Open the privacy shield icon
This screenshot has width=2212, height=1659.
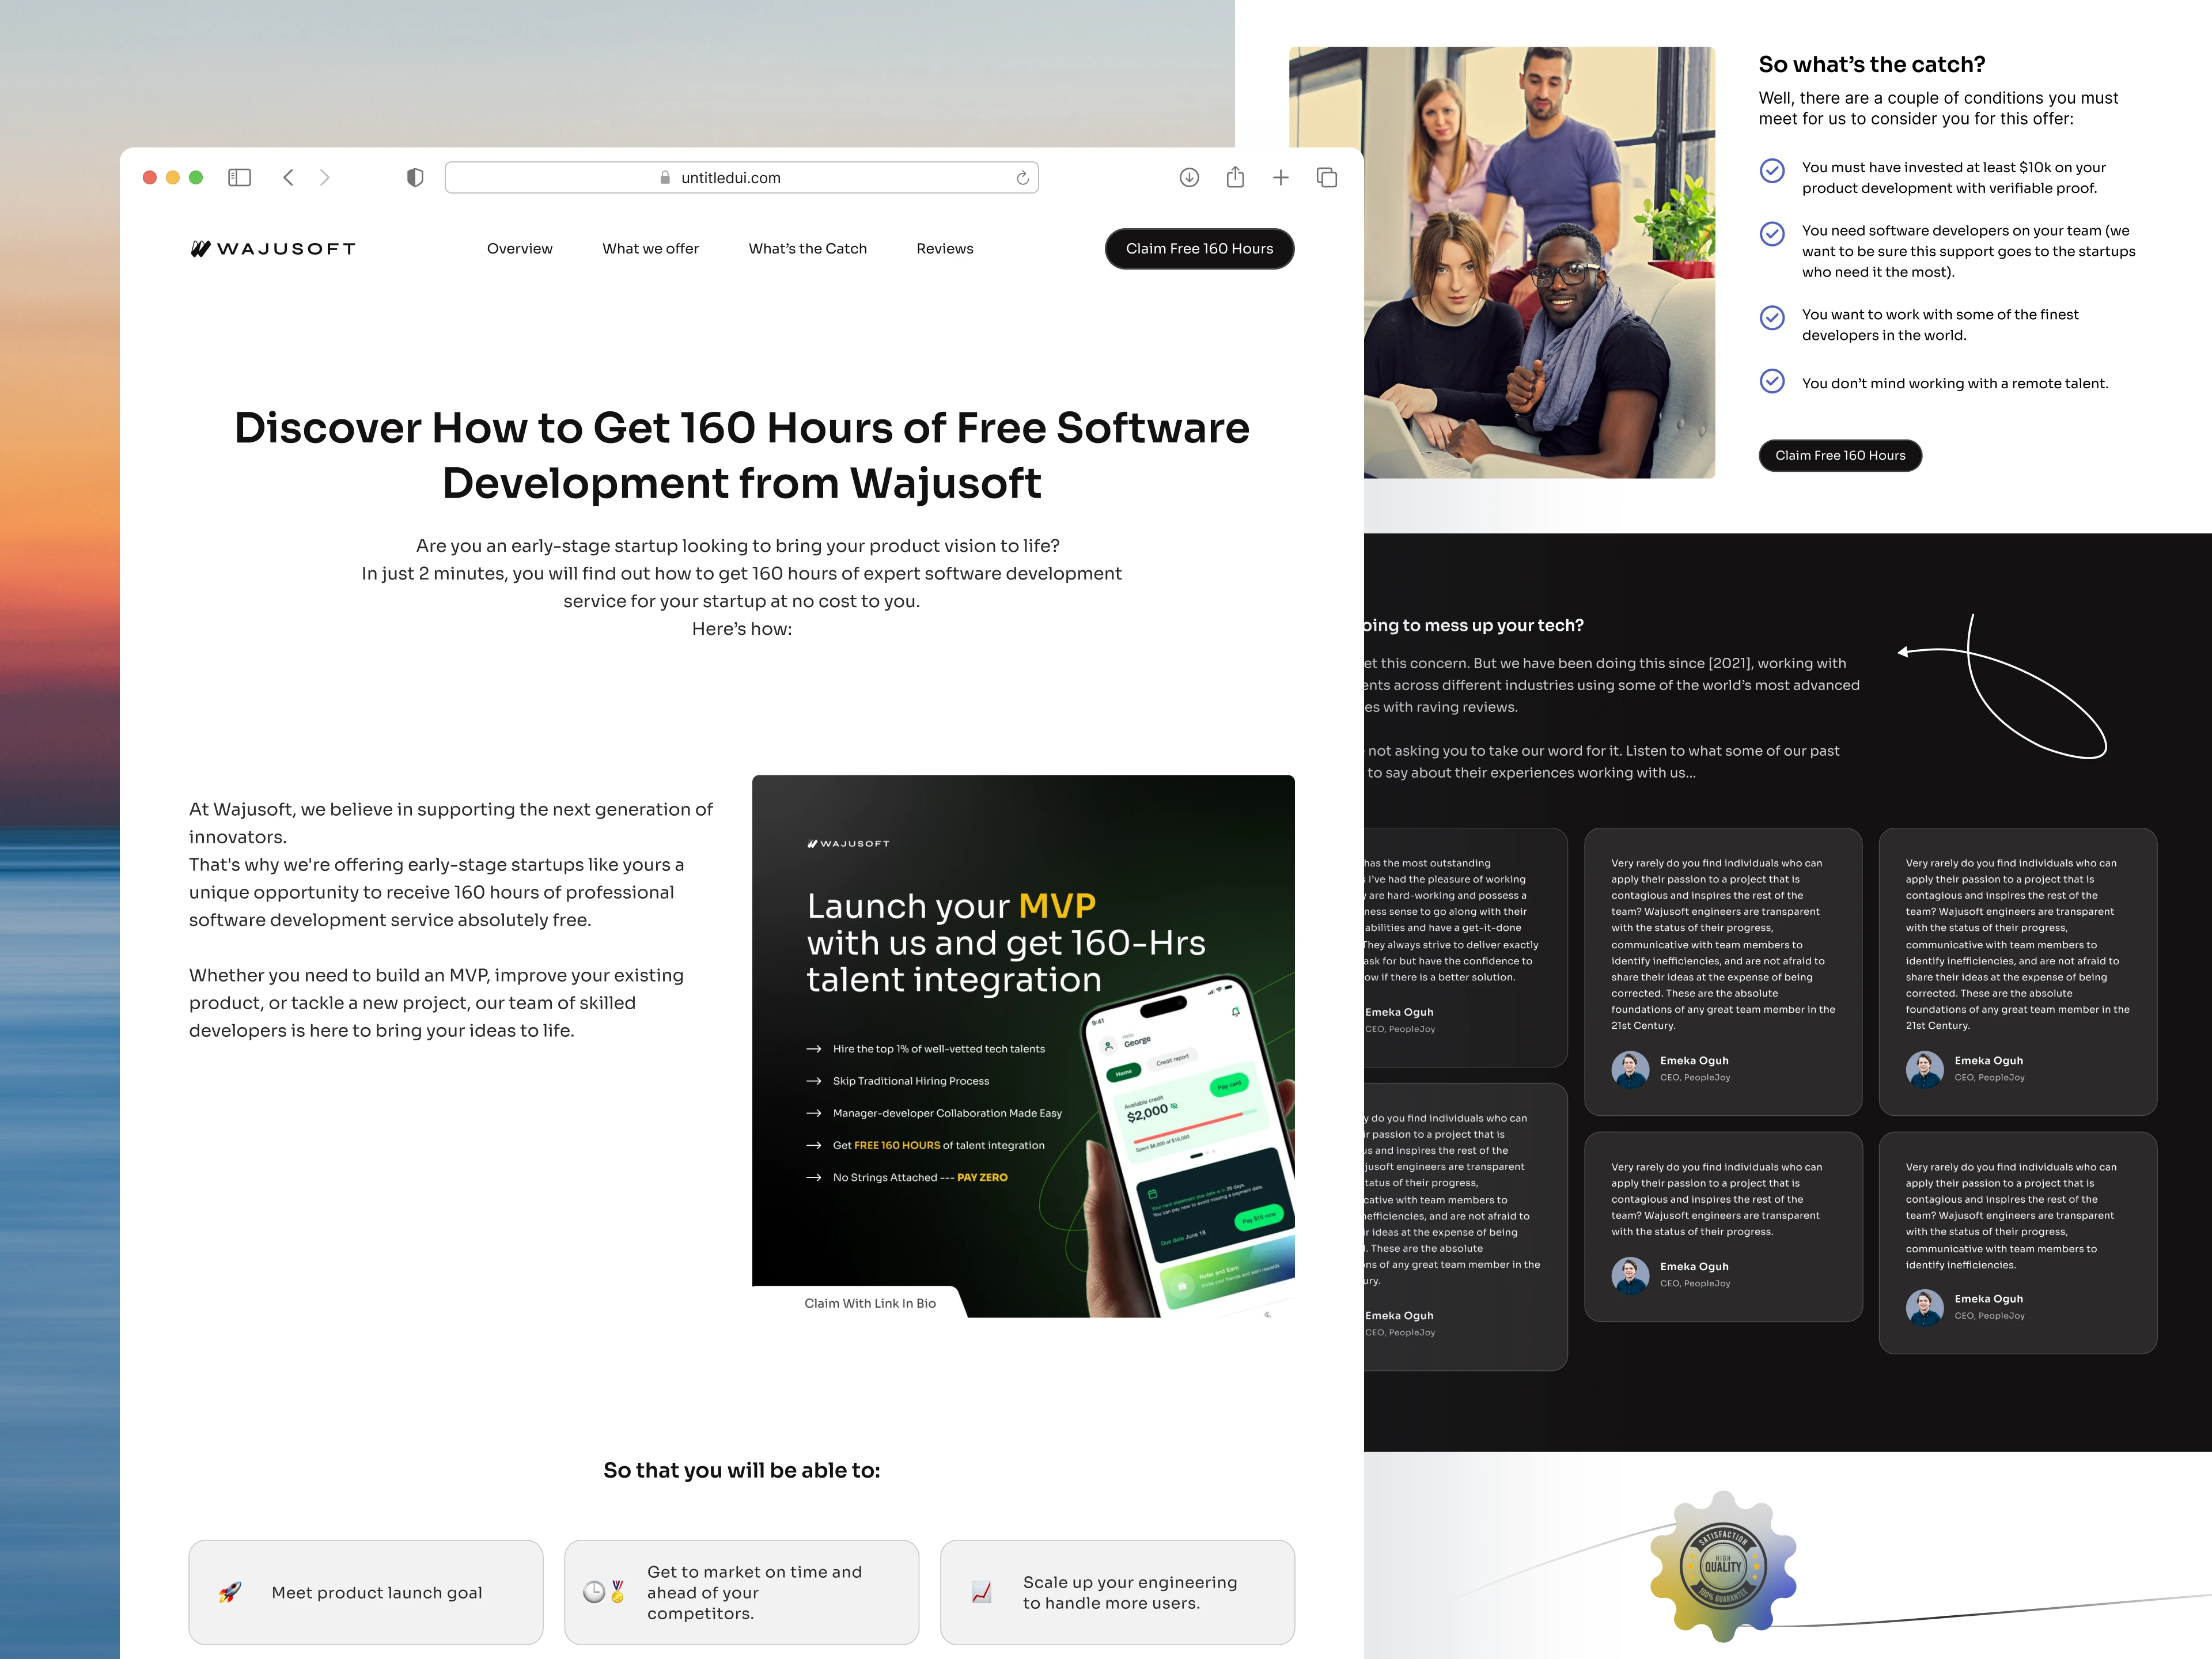(x=415, y=177)
